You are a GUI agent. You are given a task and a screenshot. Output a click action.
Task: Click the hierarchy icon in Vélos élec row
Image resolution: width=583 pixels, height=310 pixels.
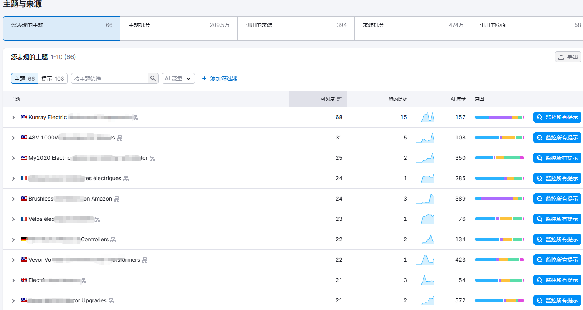pyautogui.click(x=97, y=219)
